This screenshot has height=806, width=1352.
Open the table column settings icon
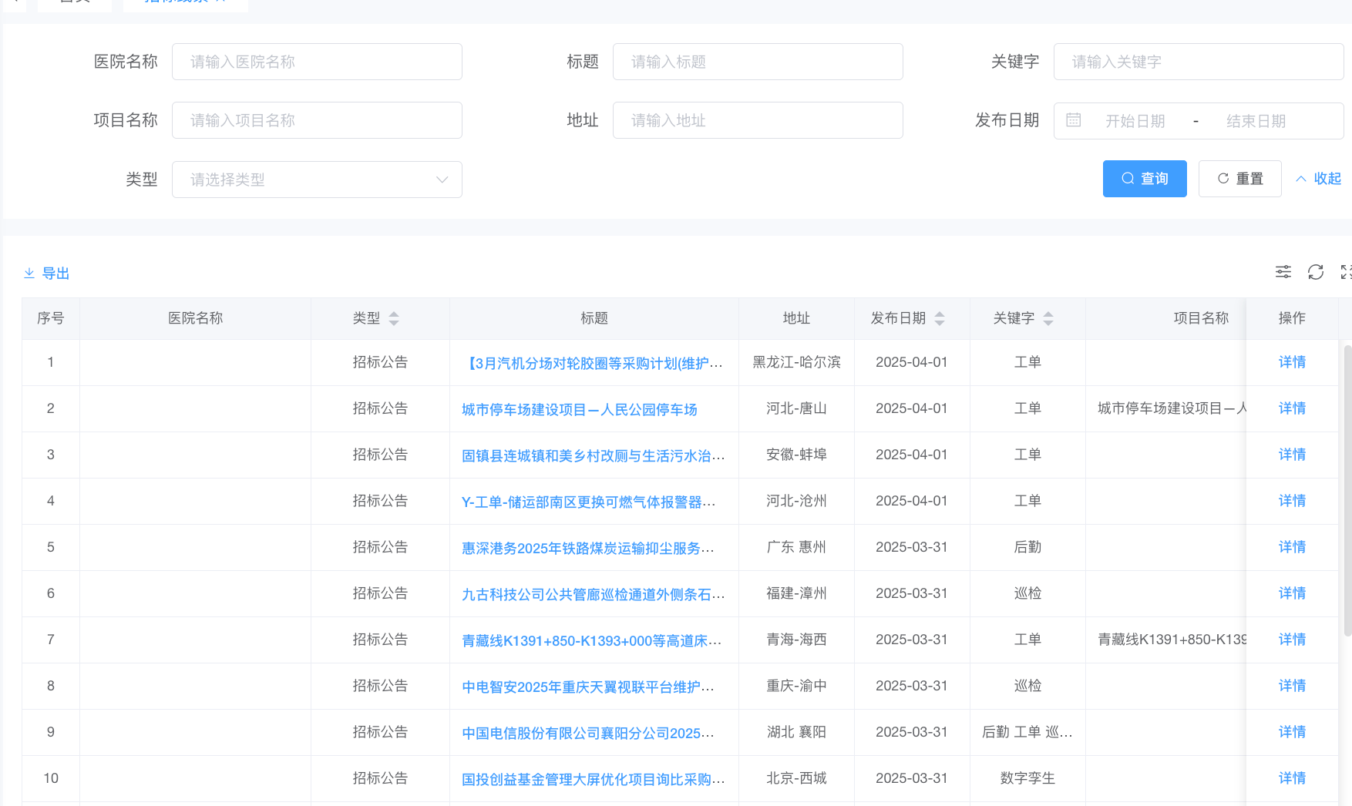click(x=1283, y=272)
